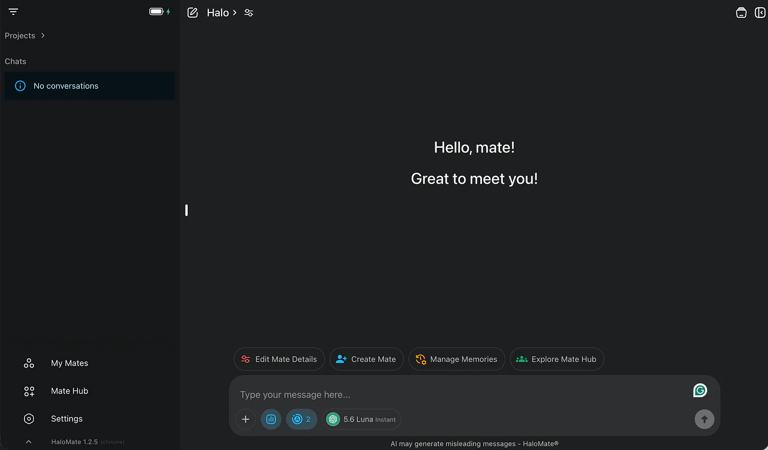The height and width of the screenshot is (450, 768).
Task: Click the Chats section heading
Action: (15, 61)
